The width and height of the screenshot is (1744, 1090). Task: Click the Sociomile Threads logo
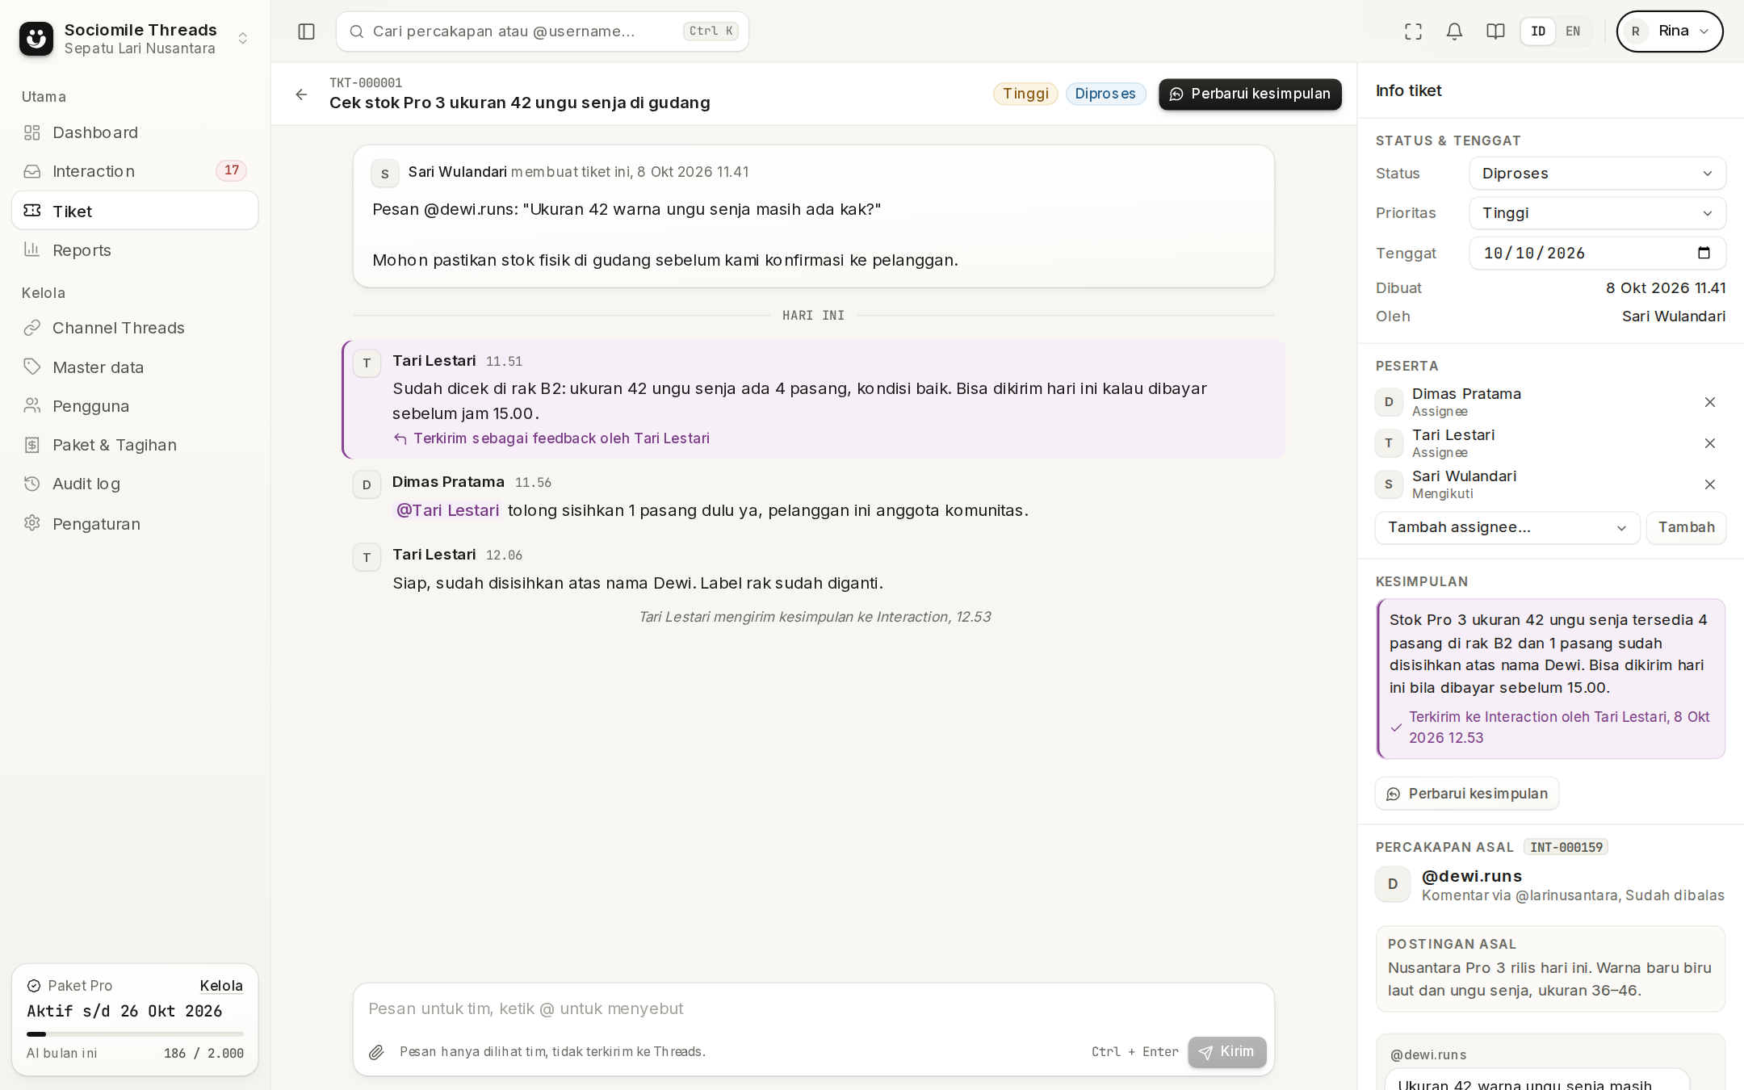point(36,38)
